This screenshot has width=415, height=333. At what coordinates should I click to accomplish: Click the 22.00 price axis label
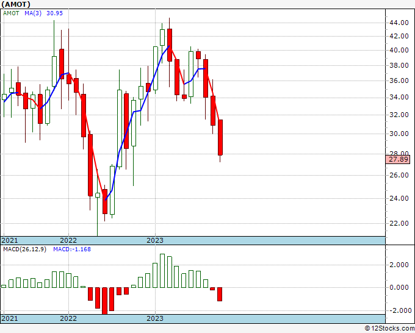(399, 223)
